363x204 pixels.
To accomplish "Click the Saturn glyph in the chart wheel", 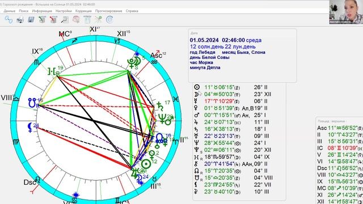I will [x=160, y=106].
